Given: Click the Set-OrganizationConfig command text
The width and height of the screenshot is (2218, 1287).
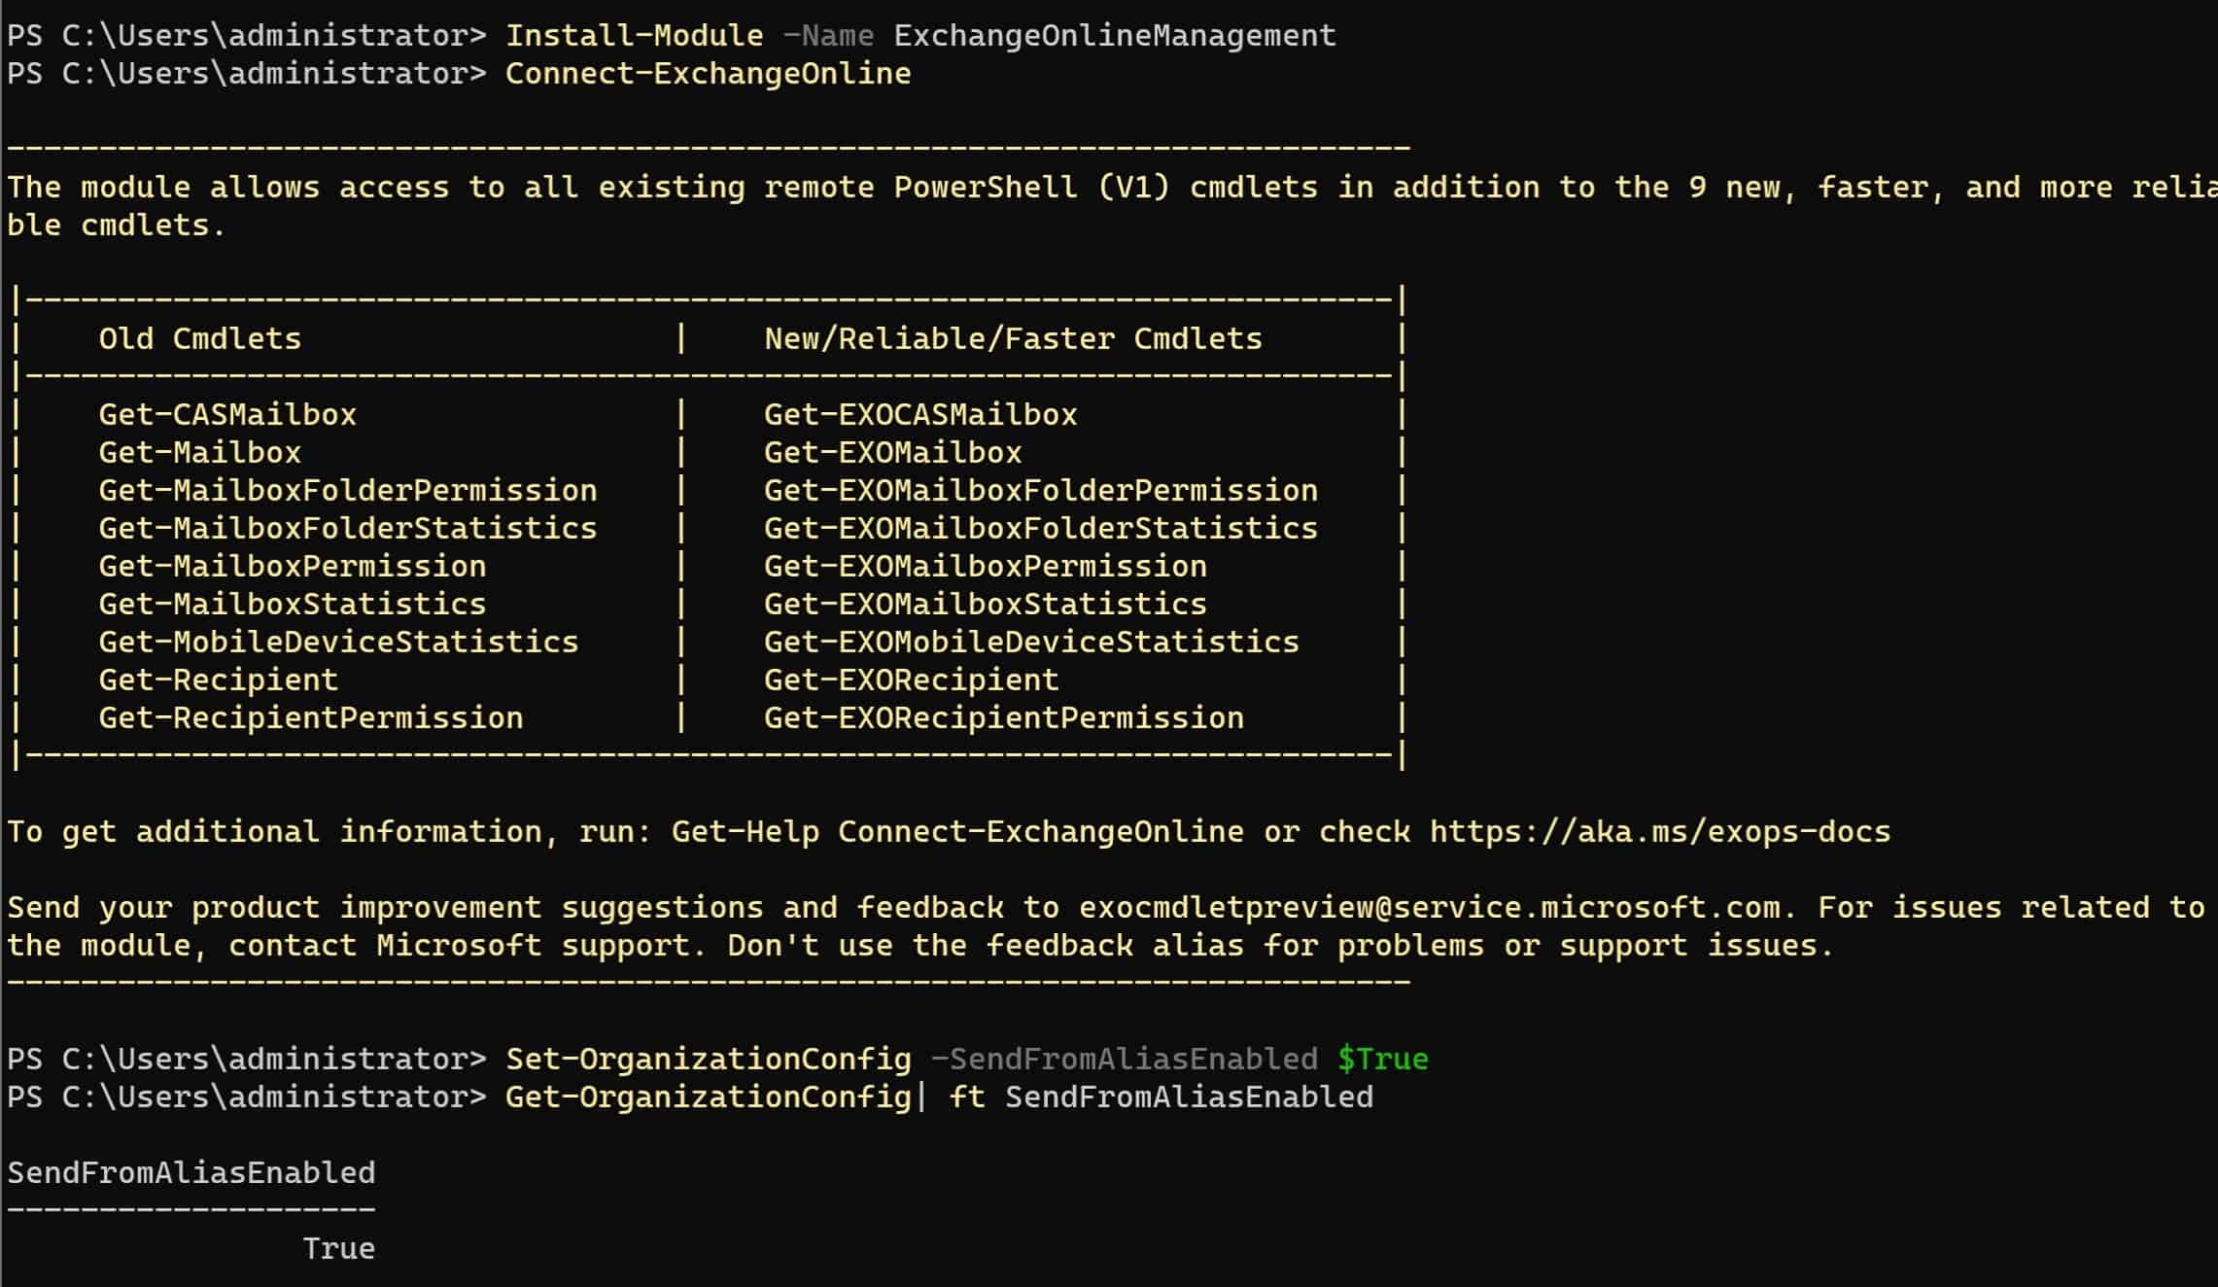Looking at the screenshot, I should [x=708, y=1060].
